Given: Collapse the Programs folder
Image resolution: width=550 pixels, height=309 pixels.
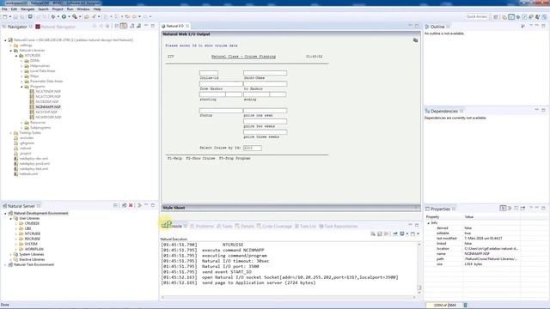Looking at the screenshot, I should click(21, 87).
